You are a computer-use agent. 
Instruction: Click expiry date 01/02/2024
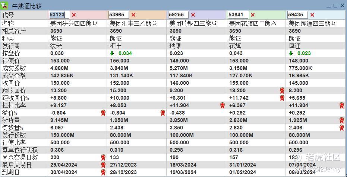(243, 172)
